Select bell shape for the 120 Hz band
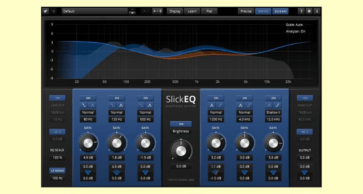 pyautogui.click(x=121, y=105)
